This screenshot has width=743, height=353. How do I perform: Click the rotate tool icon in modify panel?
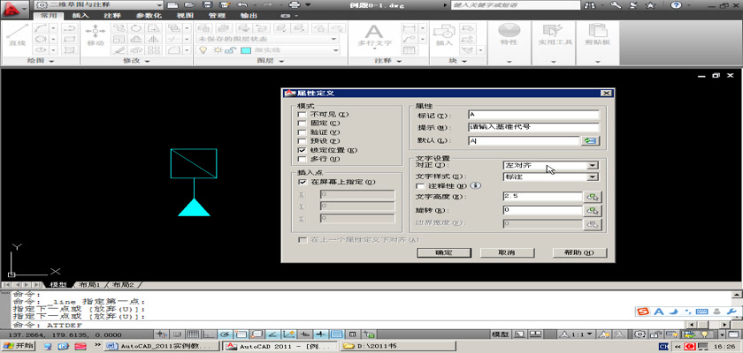(x=136, y=28)
